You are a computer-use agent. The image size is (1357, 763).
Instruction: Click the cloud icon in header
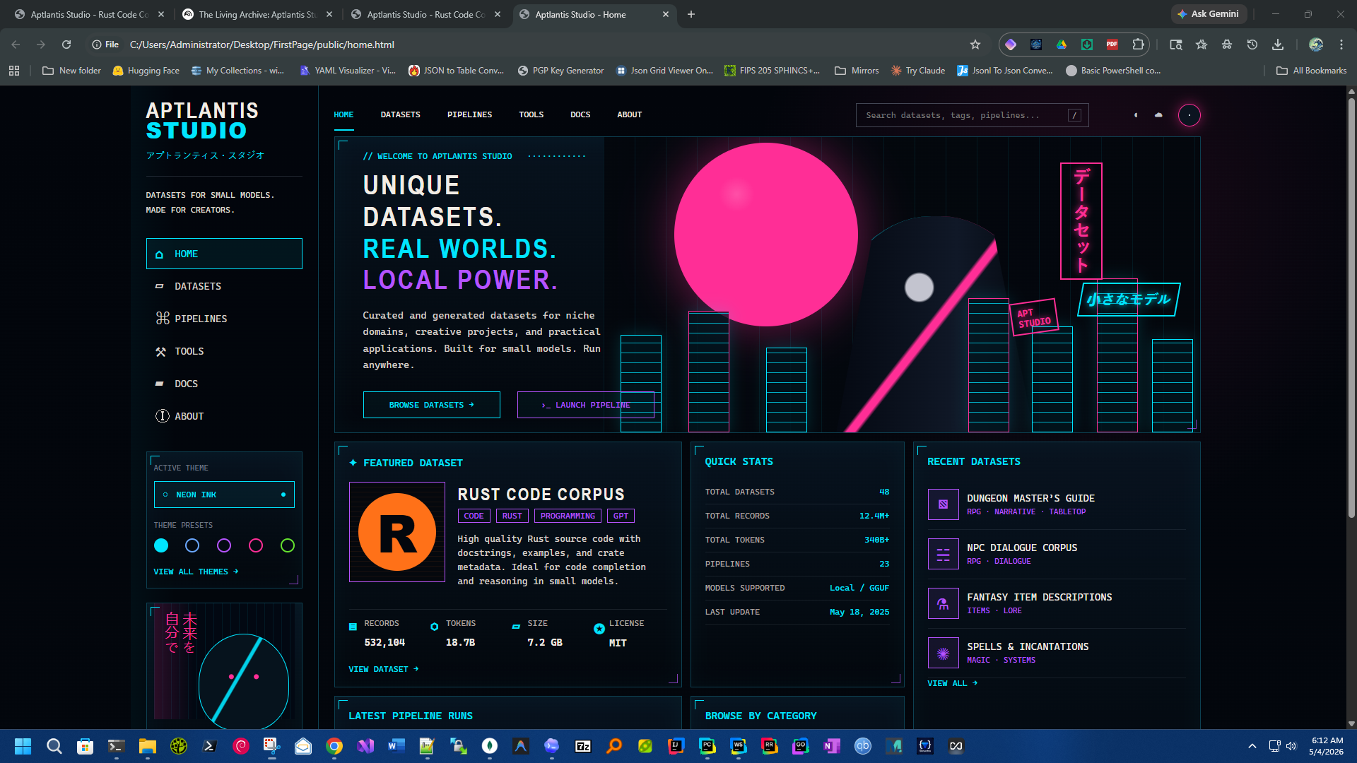[1158, 115]
